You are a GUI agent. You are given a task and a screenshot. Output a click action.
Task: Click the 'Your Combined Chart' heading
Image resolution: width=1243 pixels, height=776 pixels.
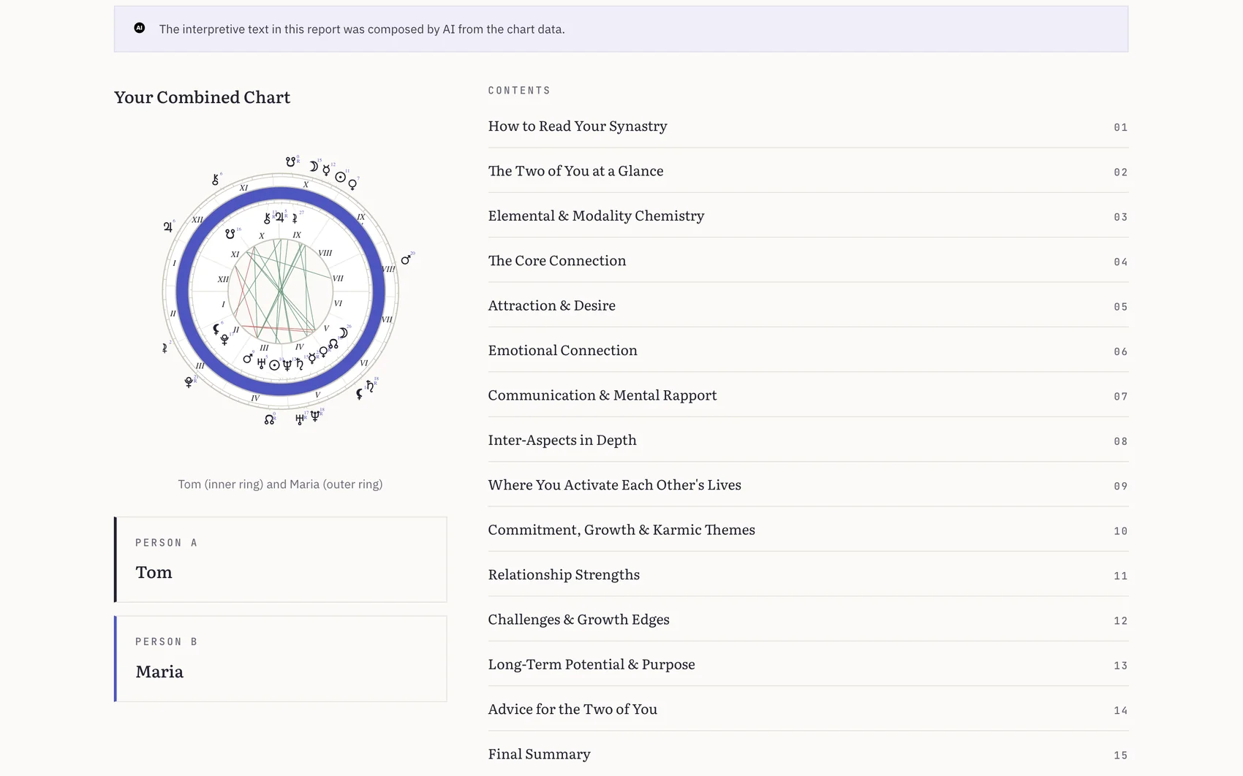coord(202,97)
